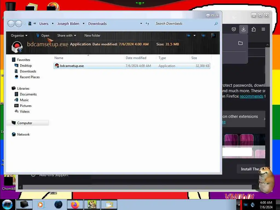Open Explorer help icon
Viewport: 280px width, 210px height.
coord(213,35)
